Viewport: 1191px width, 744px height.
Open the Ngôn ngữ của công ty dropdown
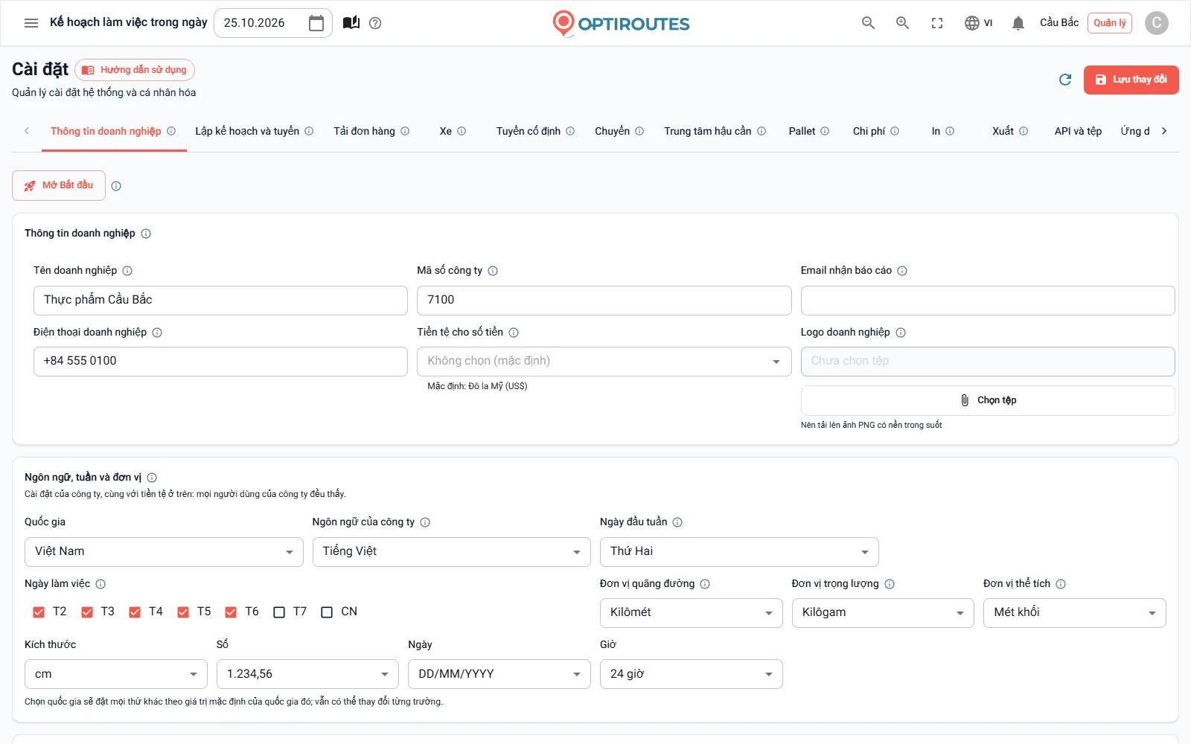451,552
